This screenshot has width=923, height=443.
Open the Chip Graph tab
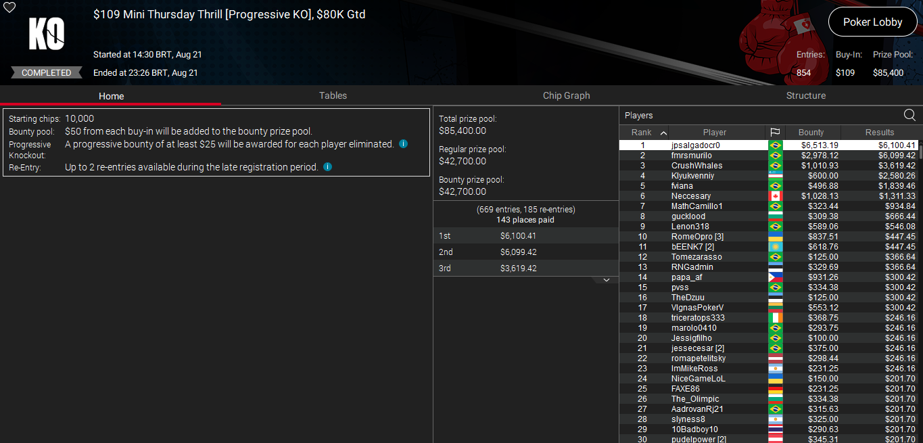point(566,95)
